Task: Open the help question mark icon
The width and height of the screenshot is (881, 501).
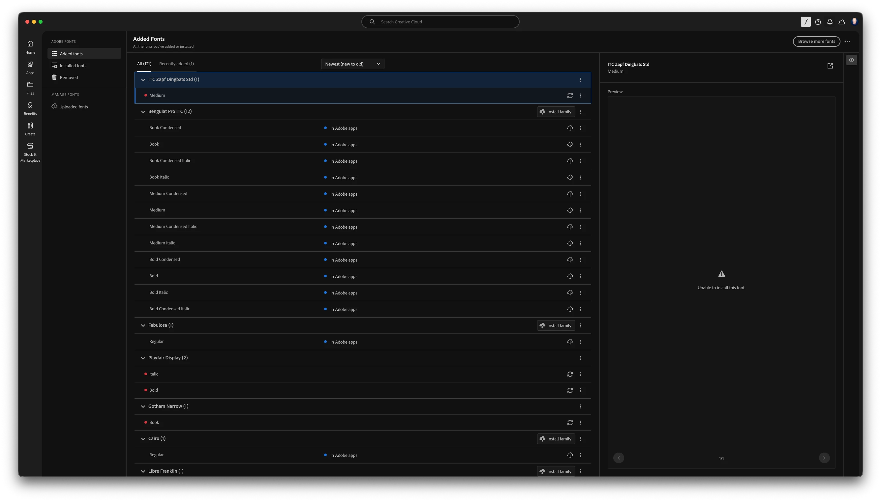Action: click(x=818, y=22)
